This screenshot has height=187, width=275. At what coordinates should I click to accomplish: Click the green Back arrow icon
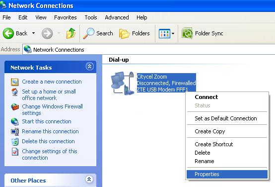click(8, 33)
